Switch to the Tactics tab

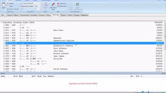(x=70, y=15)
